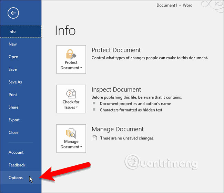This screenshot has width=224, height=193.
Task: Click Close to close the document
Action: 13,133
